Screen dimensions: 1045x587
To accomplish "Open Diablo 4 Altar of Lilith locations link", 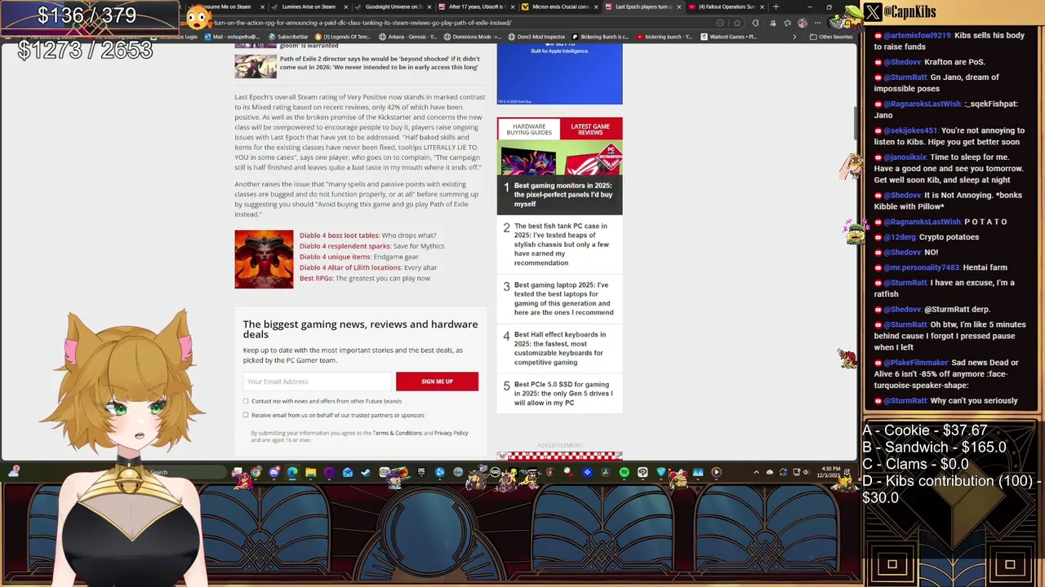I will (350, 267).
